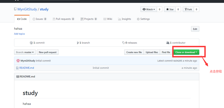224x108 pixels.
Task: Open Clone or download dropdown
Action: [x=186, y=52]
